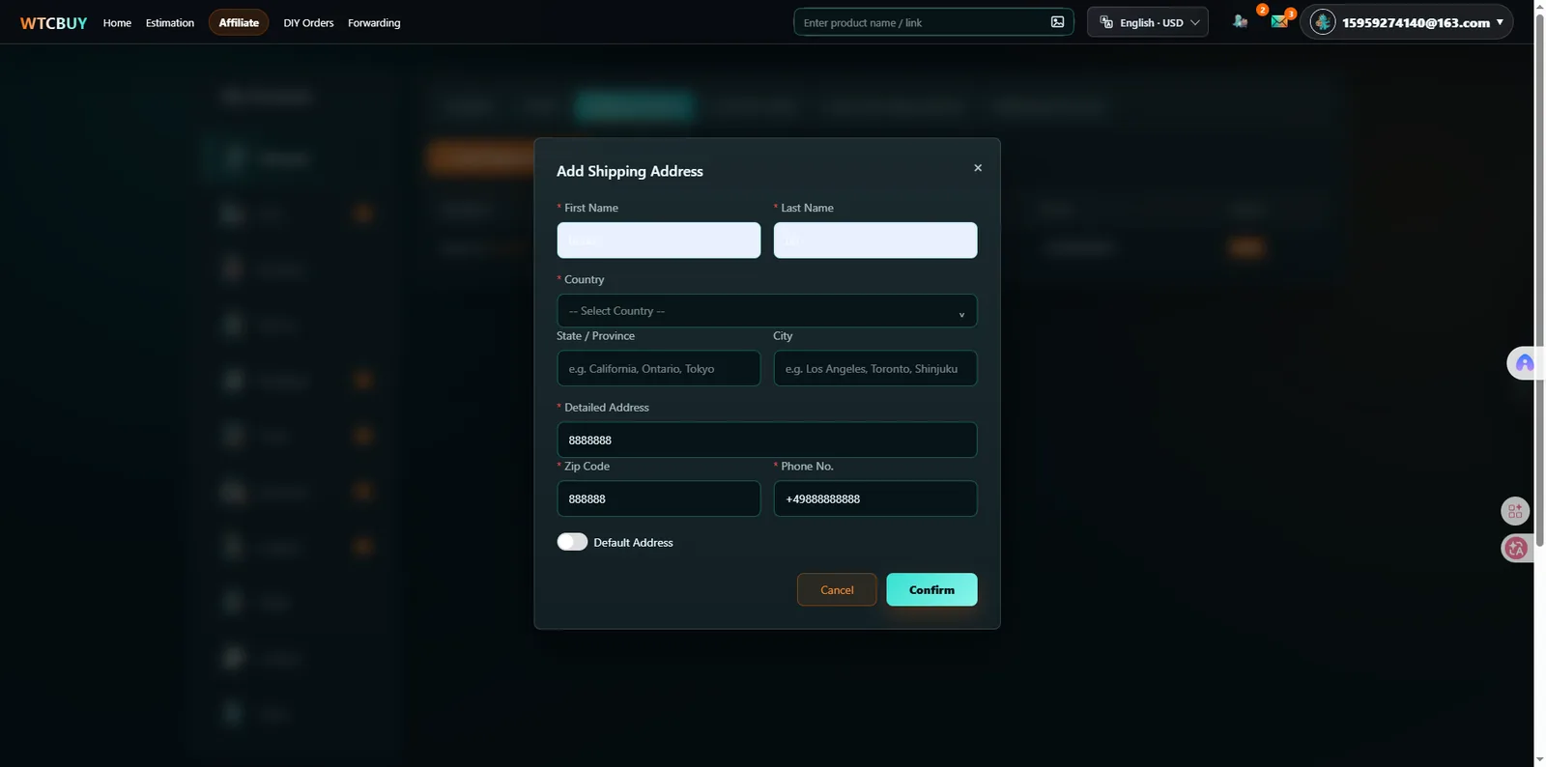Viewport: 1546px width, 767px height.
Task: Click the user avatar in account pill
Action: point(1323,22)
